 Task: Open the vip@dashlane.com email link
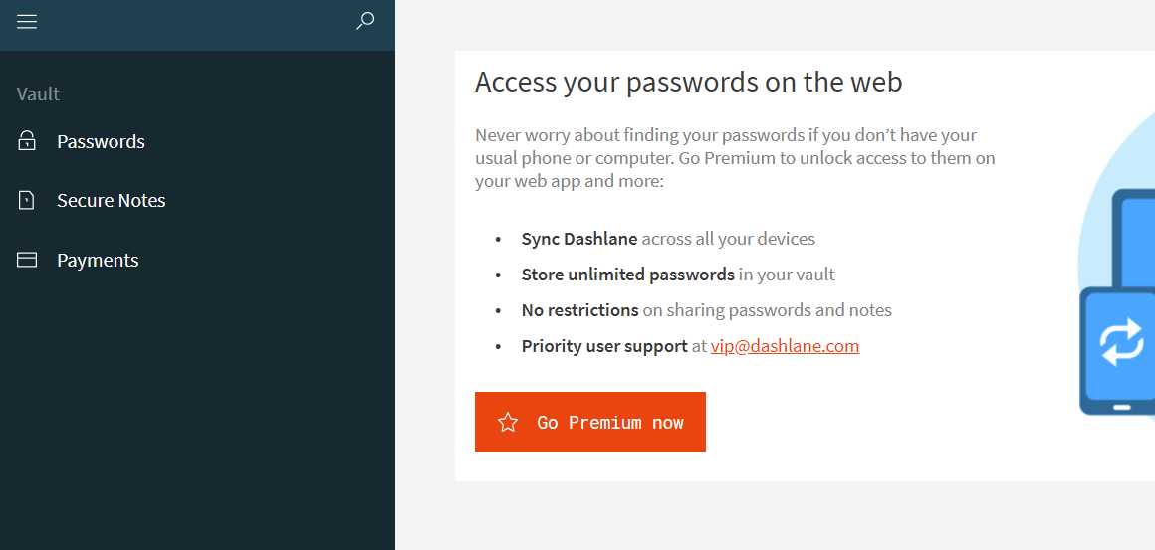tap(785, 345)
